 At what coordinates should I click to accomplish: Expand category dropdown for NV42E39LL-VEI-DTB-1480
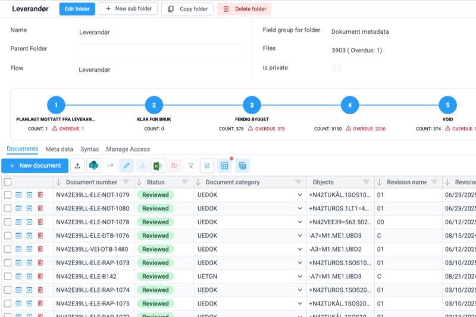(x=300, y=249)
